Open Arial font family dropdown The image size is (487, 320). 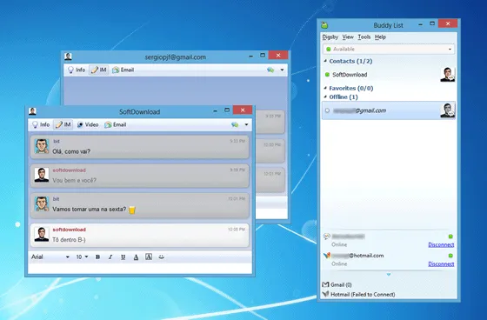[x=50, y=257]
